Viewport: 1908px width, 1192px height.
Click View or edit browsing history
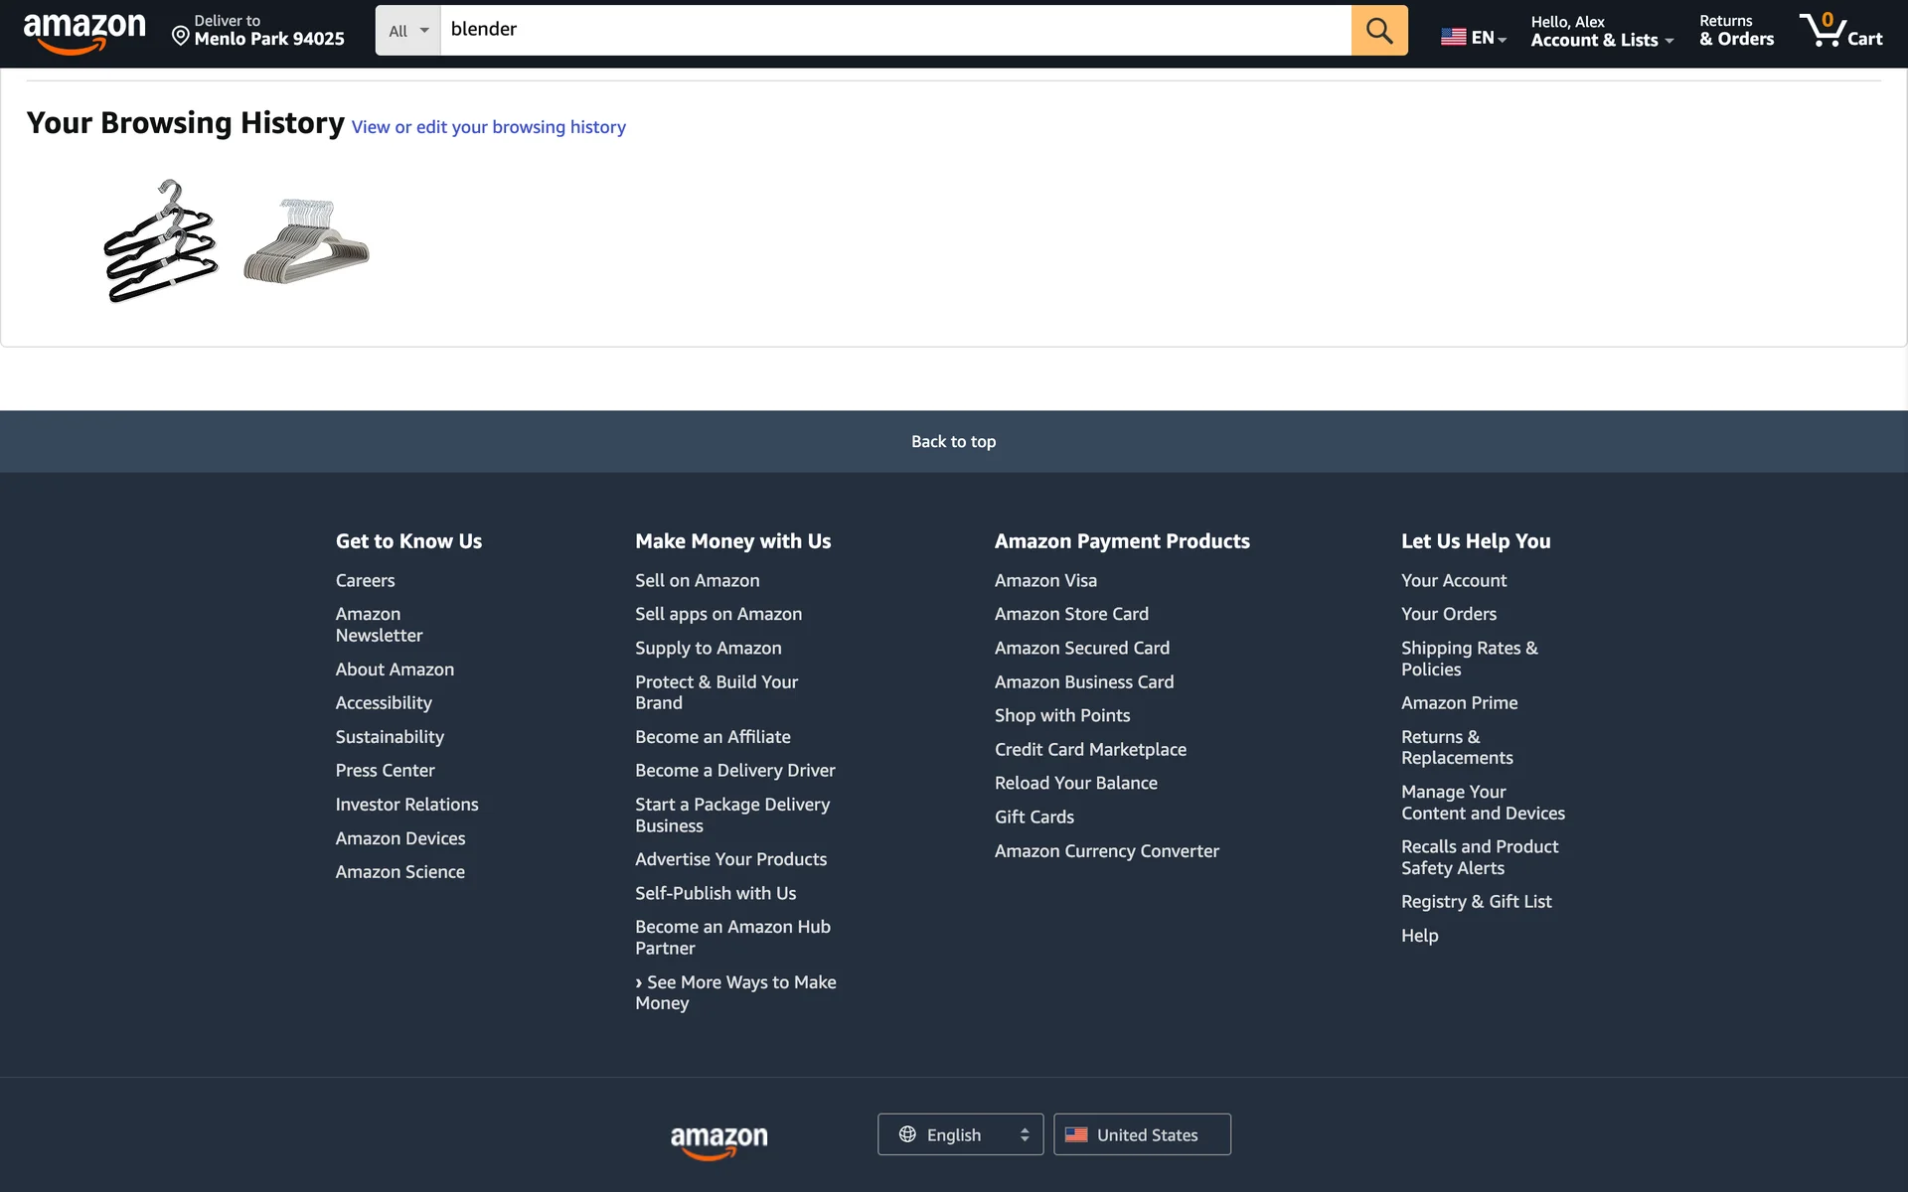click(488, 127)
